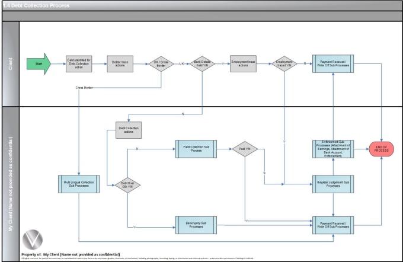Click the "Bankruptcy Sub Processes" shape
The width and height of the screenshot is (403, 262).
click(196, 225)
